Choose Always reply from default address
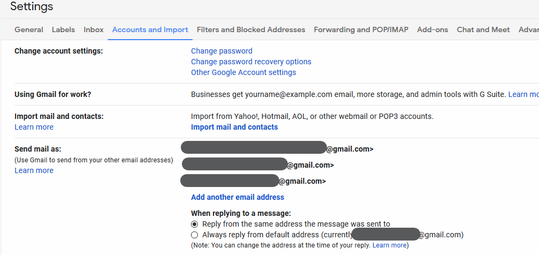The width and height of the screenshot is (539, 255). (195, 235)
